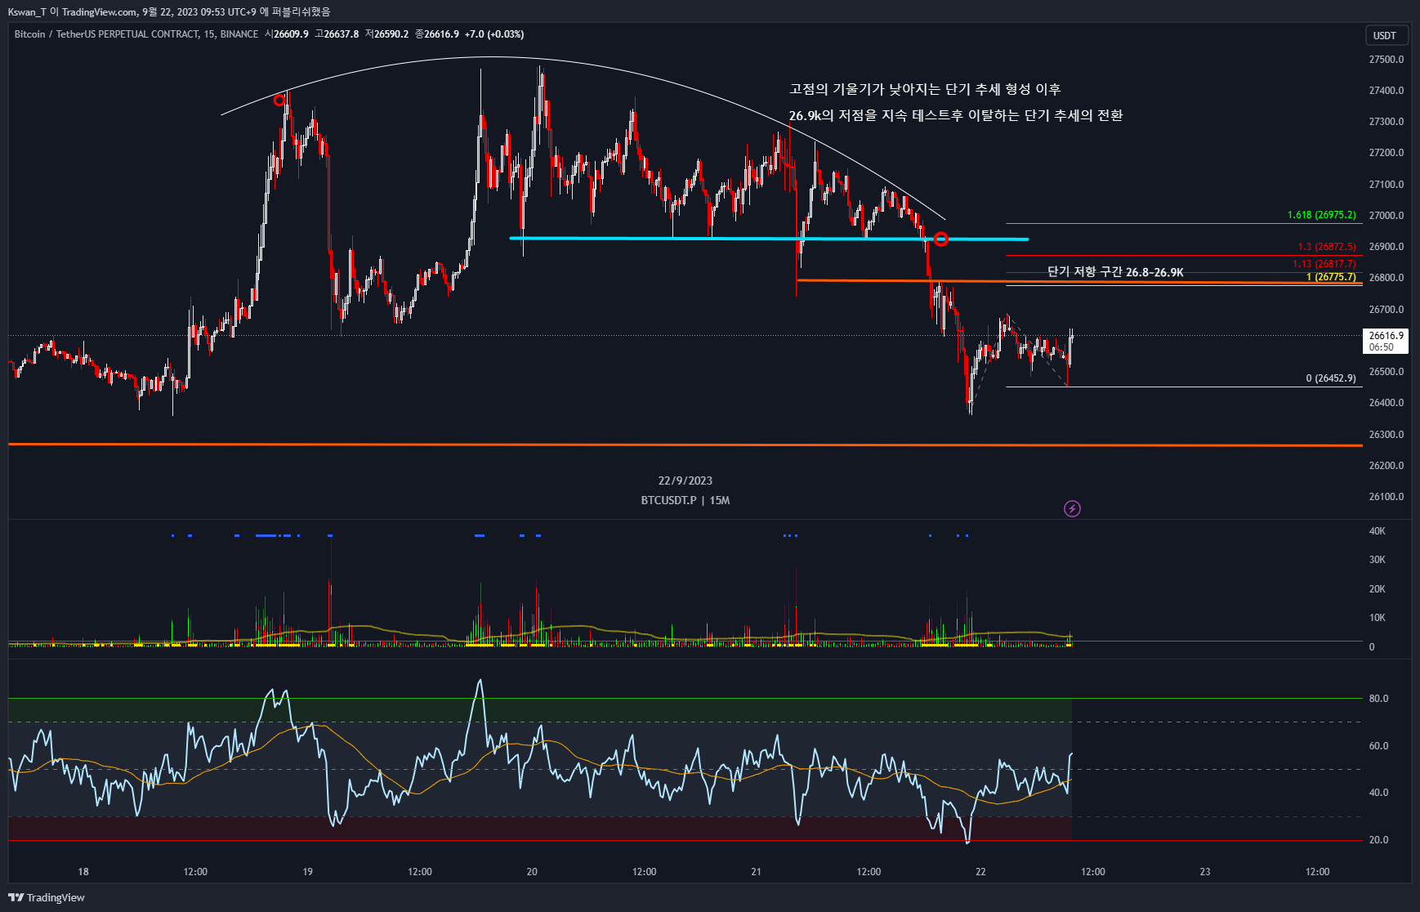Select the 1.618 (26975.2) Fibonacci label
This screenshot has width=1420, height=912.
point(1321,215)
